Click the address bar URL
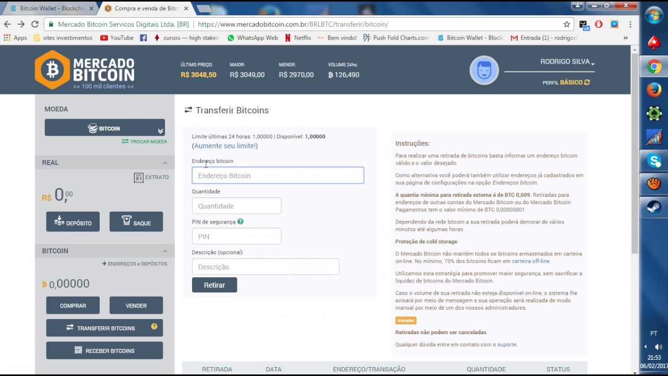 [293, 24]
